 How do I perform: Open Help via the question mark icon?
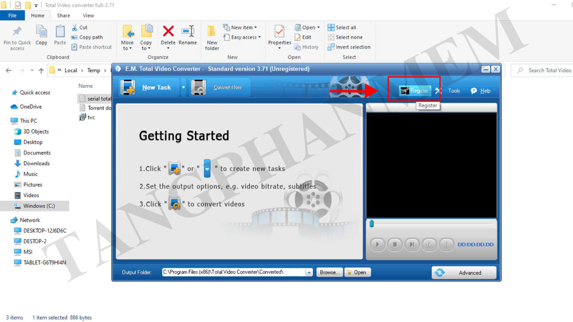474,91
